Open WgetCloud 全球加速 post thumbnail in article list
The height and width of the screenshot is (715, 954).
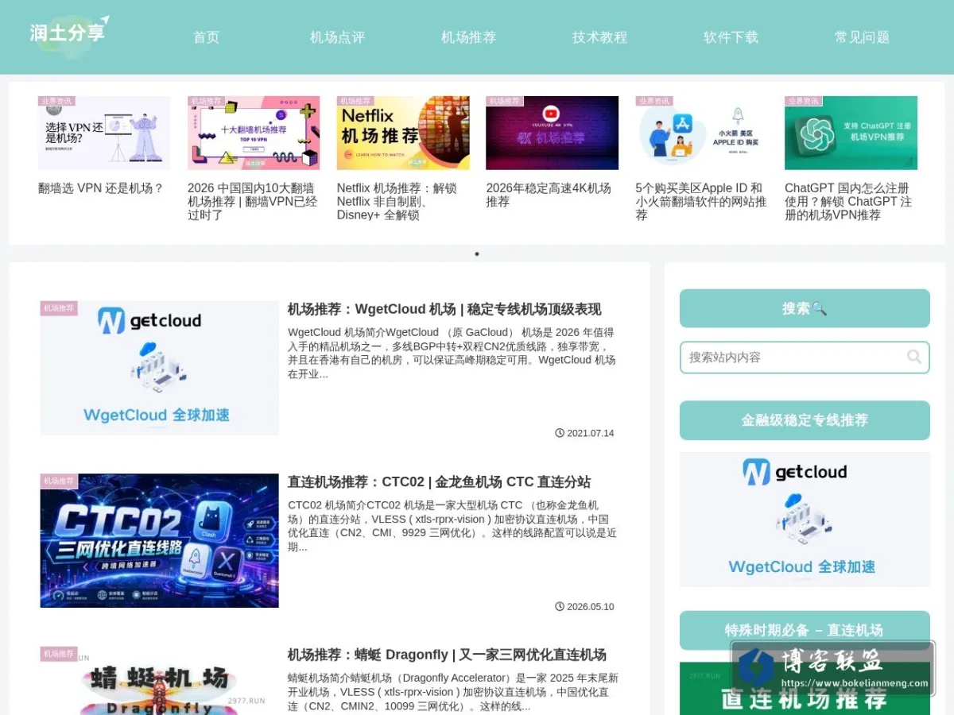tap(159, 368)
